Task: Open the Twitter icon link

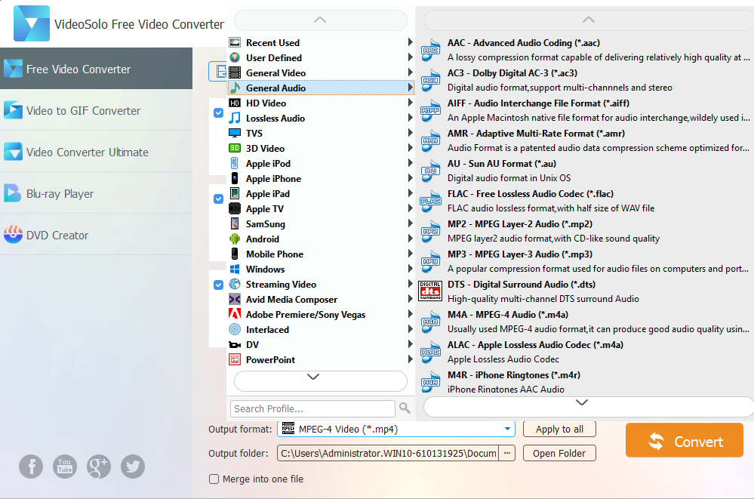Action: pos(133,467)
